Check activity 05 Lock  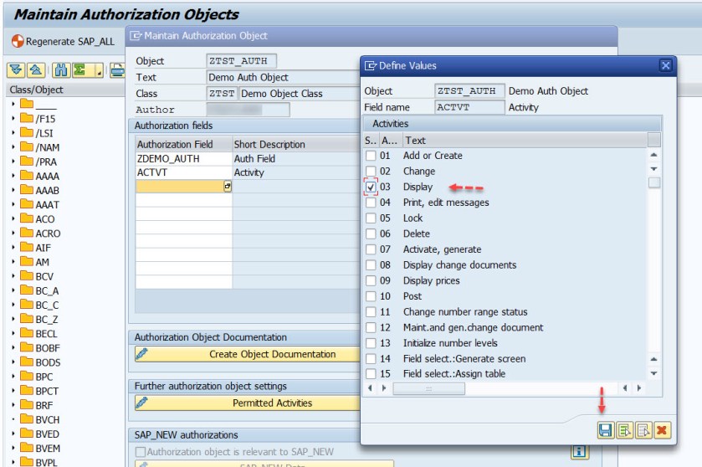(371, 218)
